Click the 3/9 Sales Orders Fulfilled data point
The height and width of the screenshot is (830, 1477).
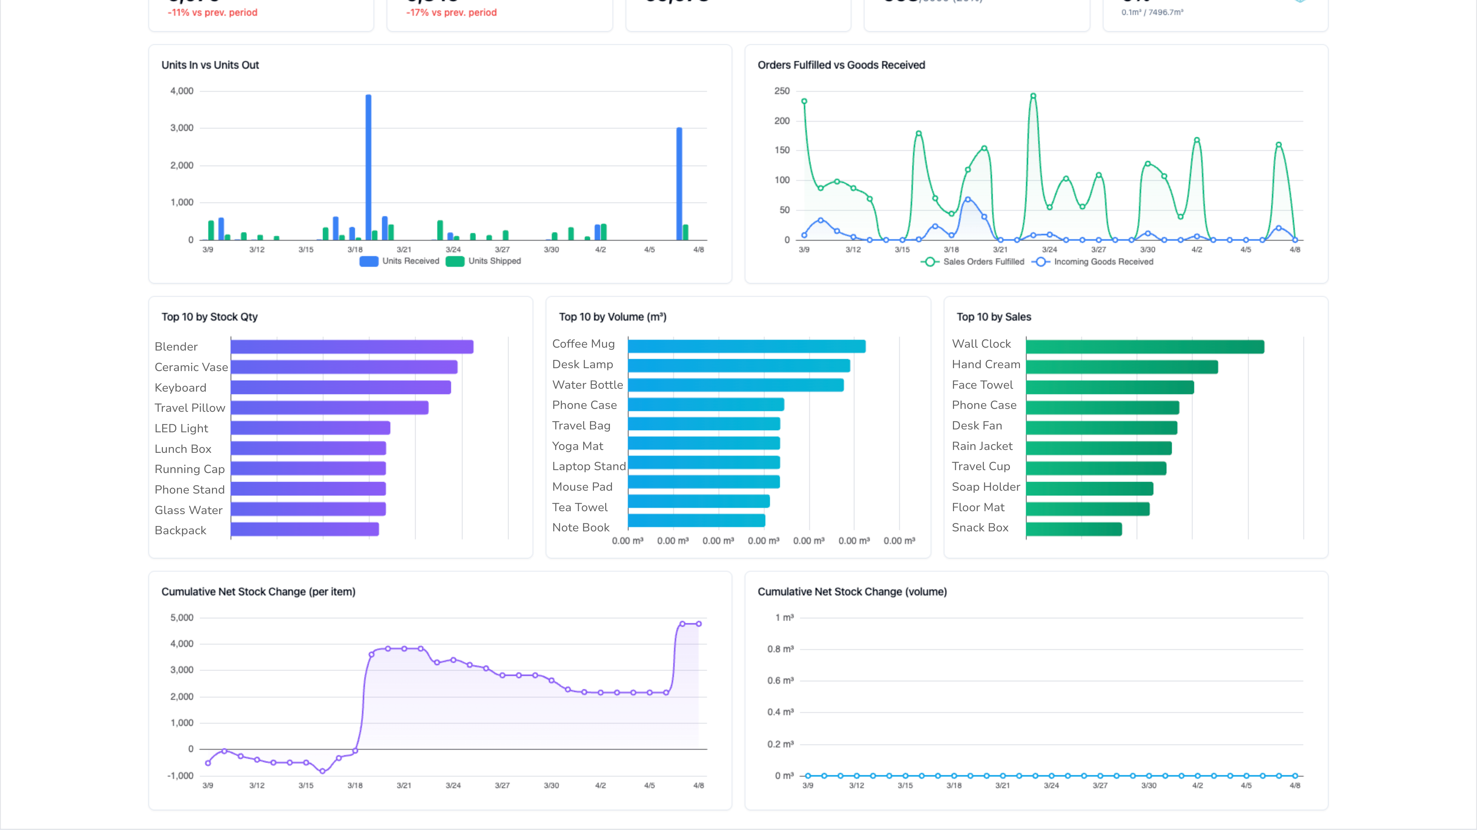click(x=804, y=102)
